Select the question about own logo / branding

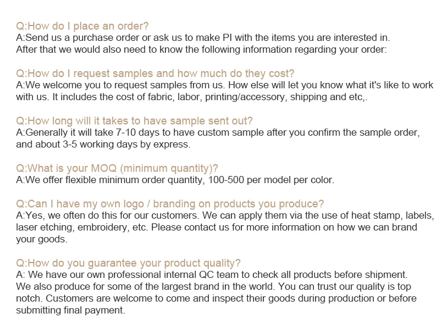click(170, 204)
